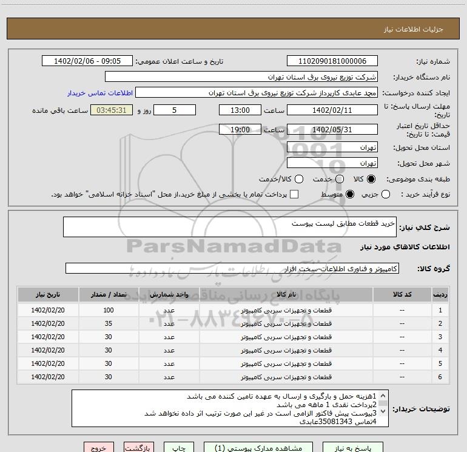Screen dimensions: 467x452
Task: Click the response deadline date 1402/02/11 field
Action: (332, 110)
